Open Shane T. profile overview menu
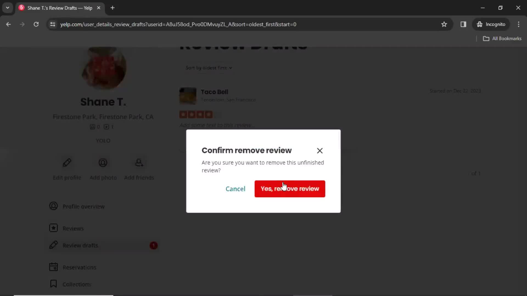This screenshot has height=296, width=527. 84,206
